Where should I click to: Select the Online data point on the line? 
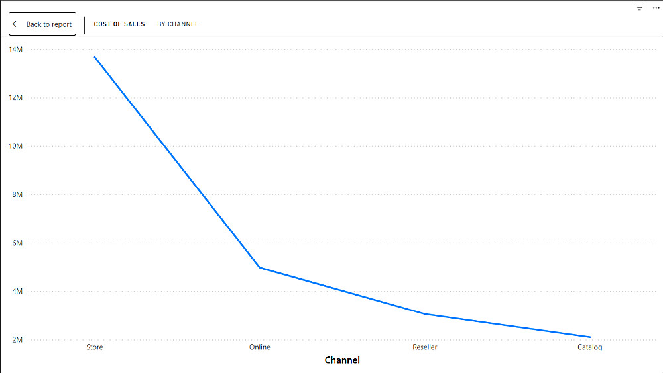[259, 267]
